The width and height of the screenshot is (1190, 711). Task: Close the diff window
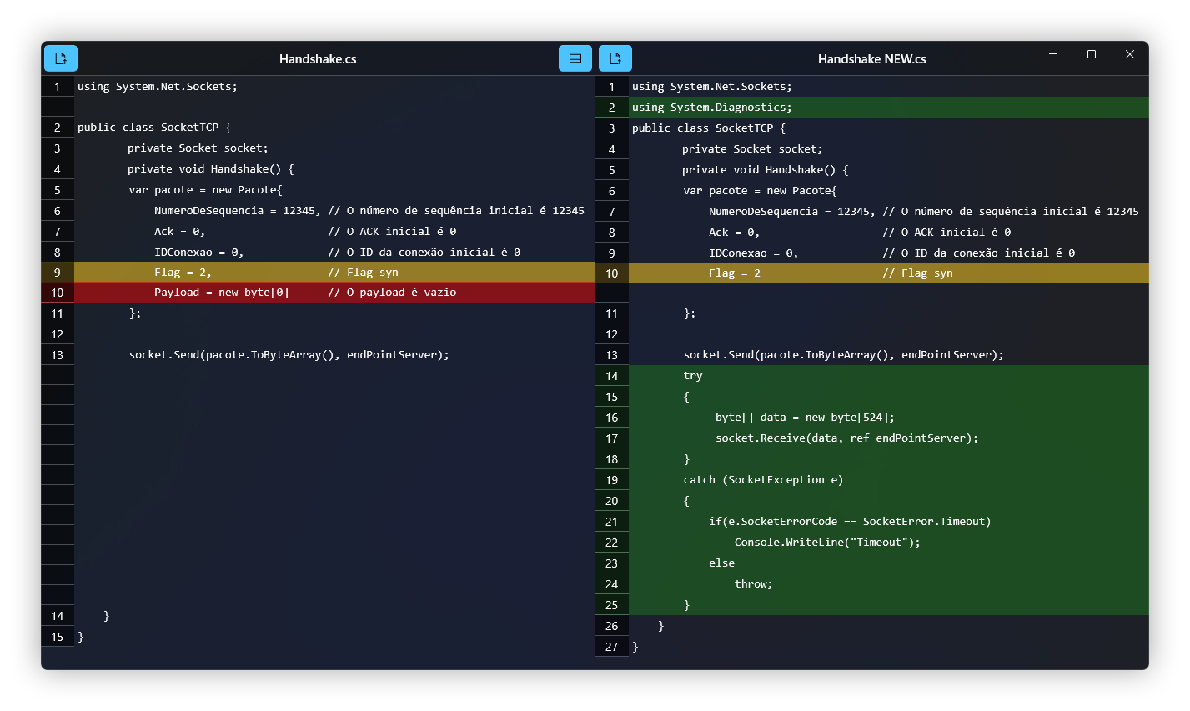coord(1130,54)
